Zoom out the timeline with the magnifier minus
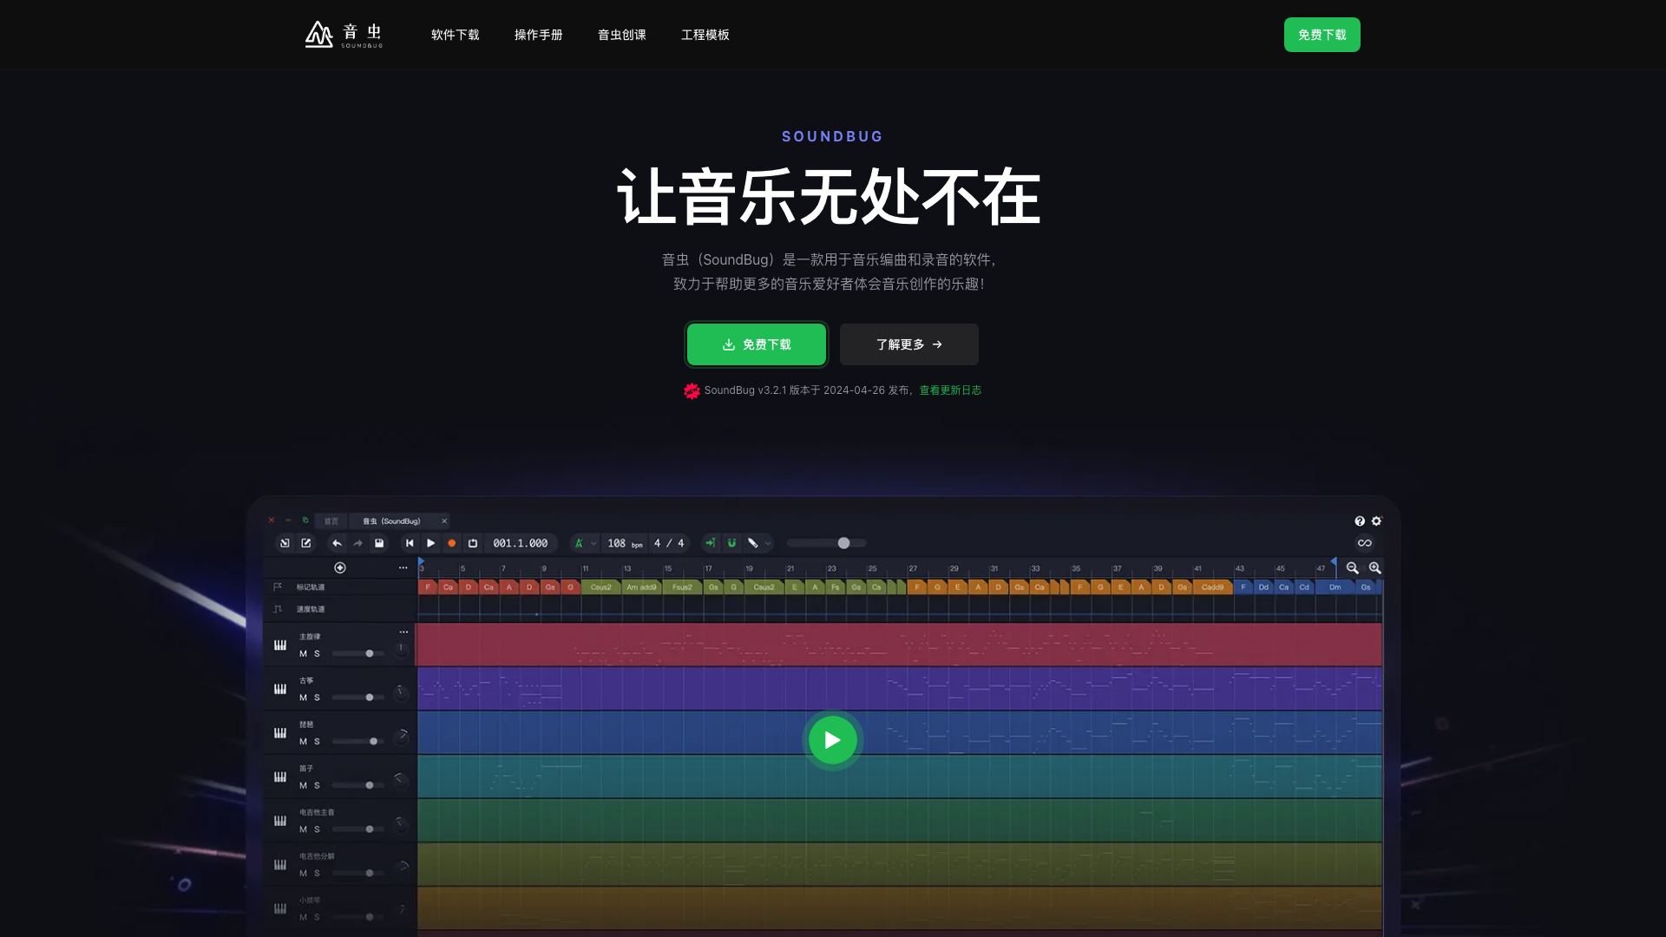The image size is (1666, 937). [x=1353, y=567]
